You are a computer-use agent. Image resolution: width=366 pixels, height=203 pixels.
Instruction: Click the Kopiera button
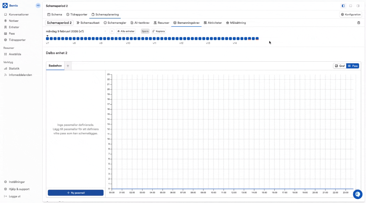(x=158, y=31)
